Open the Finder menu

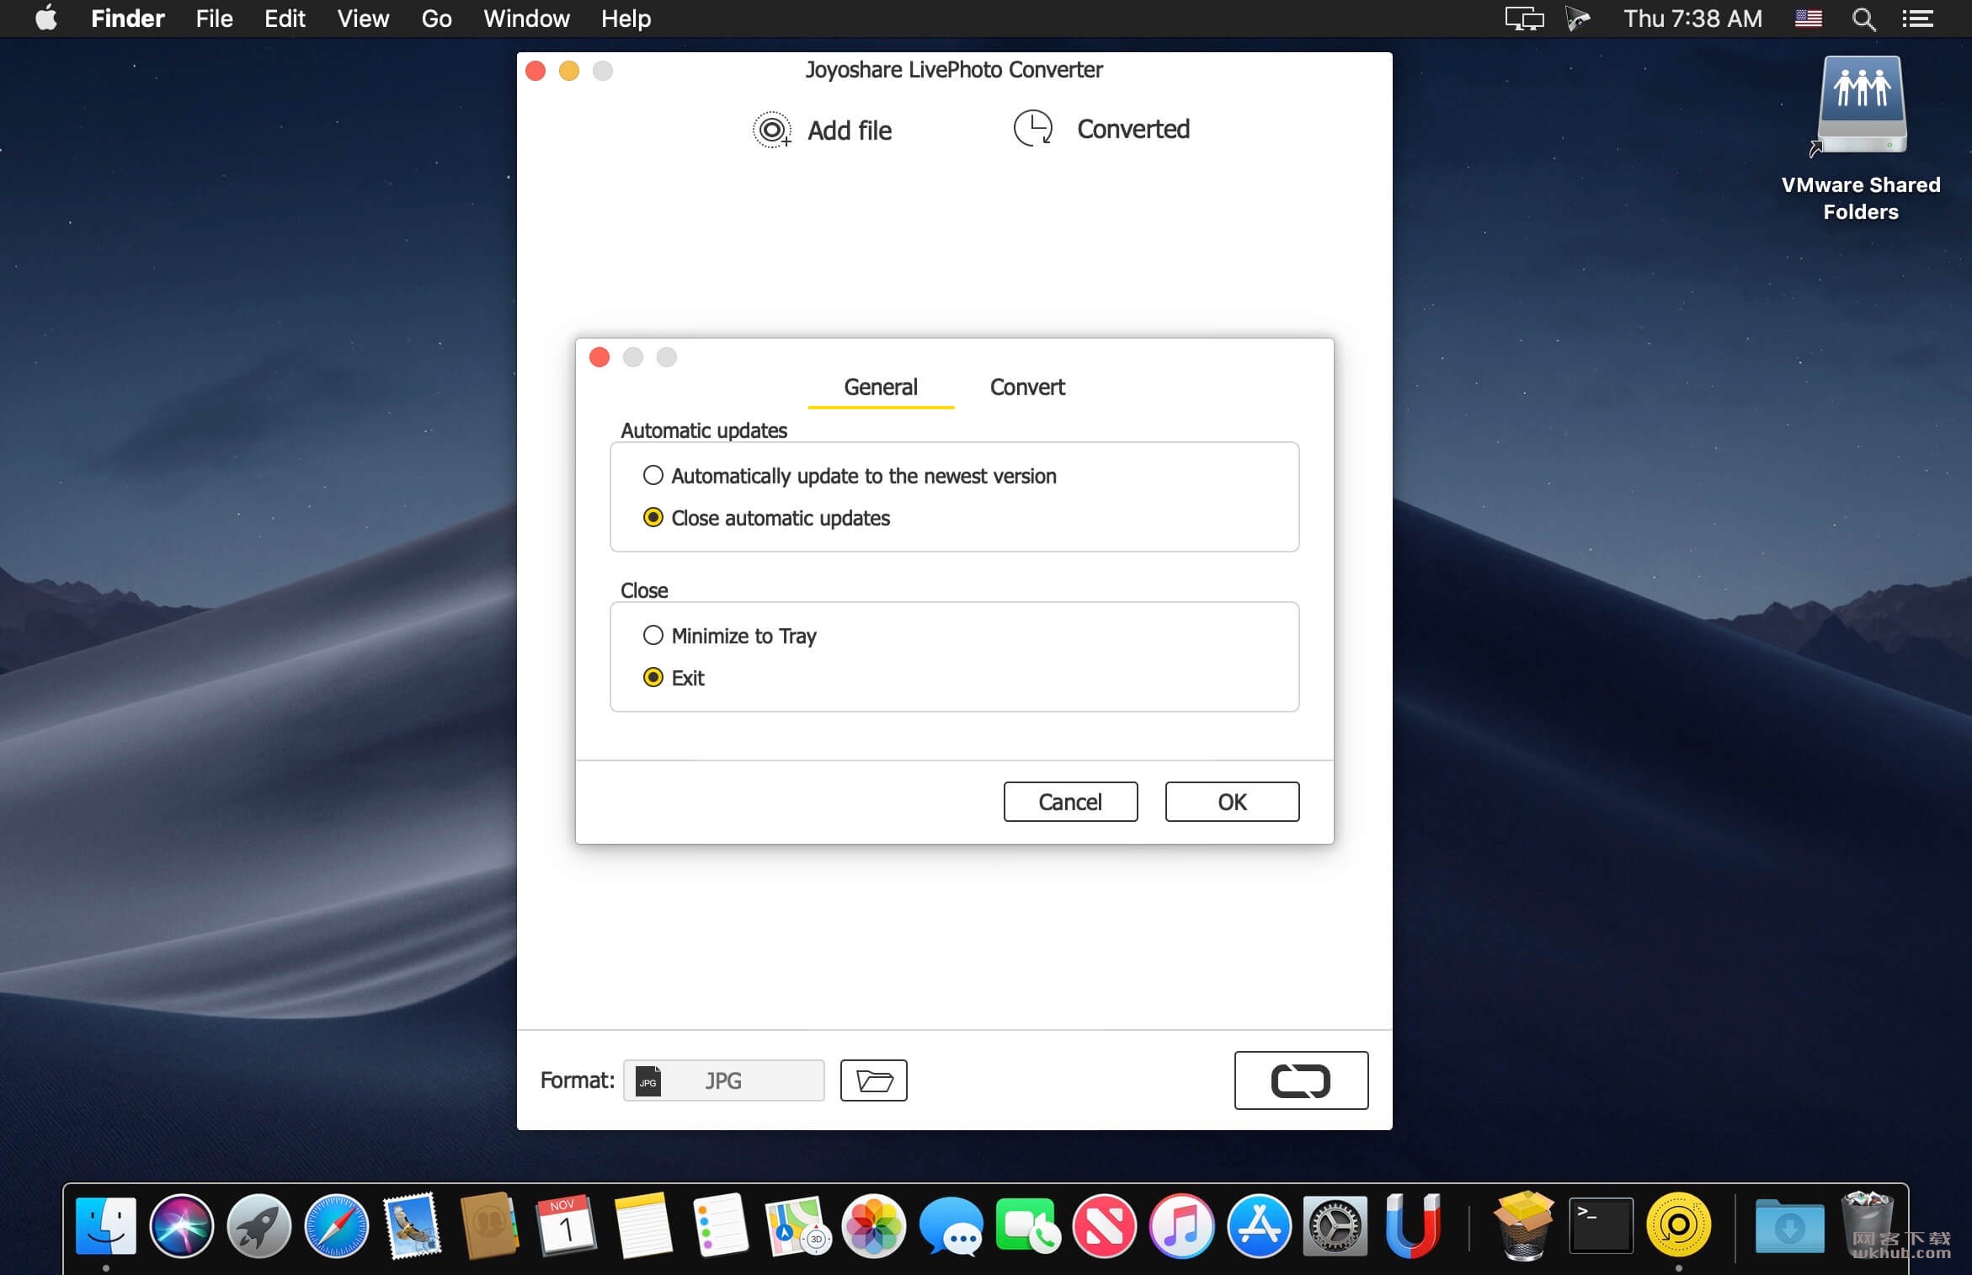click(x=127, y=19)
